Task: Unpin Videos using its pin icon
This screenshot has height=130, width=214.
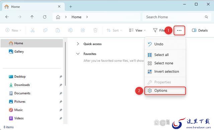Action: point(61,118)
